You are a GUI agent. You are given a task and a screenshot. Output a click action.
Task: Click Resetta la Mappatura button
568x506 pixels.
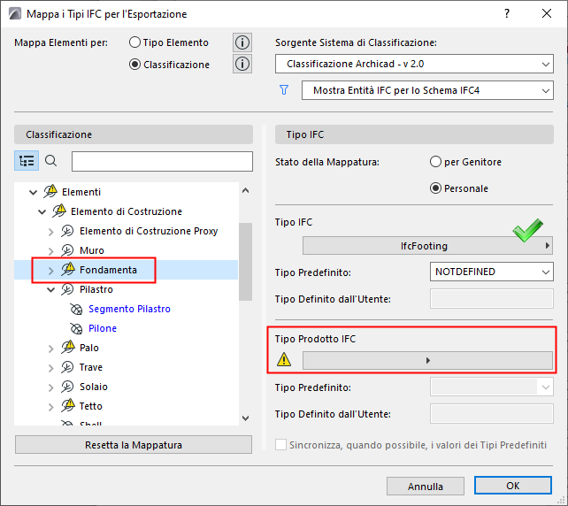coord(134,444)
